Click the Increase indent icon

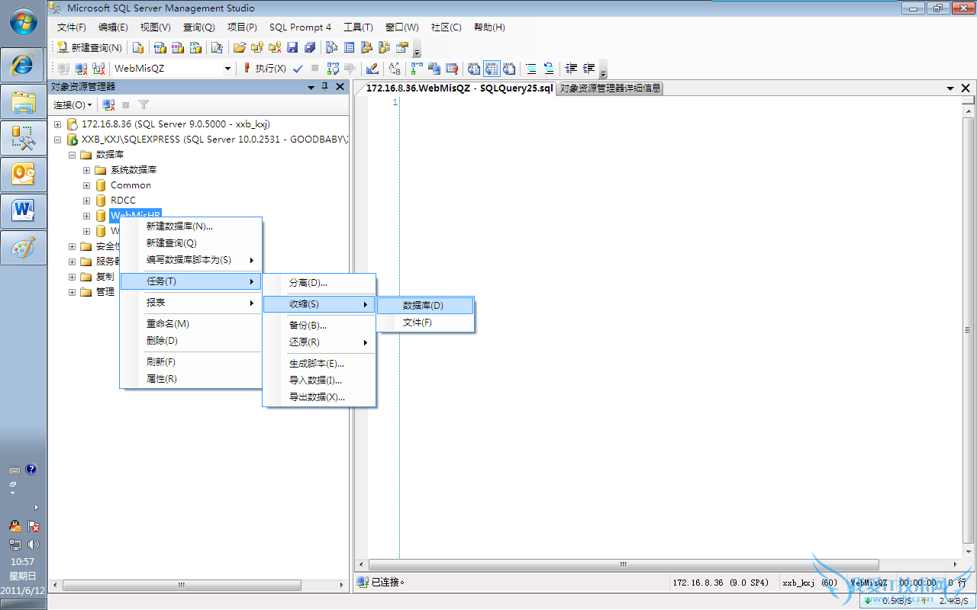point(588,69)
